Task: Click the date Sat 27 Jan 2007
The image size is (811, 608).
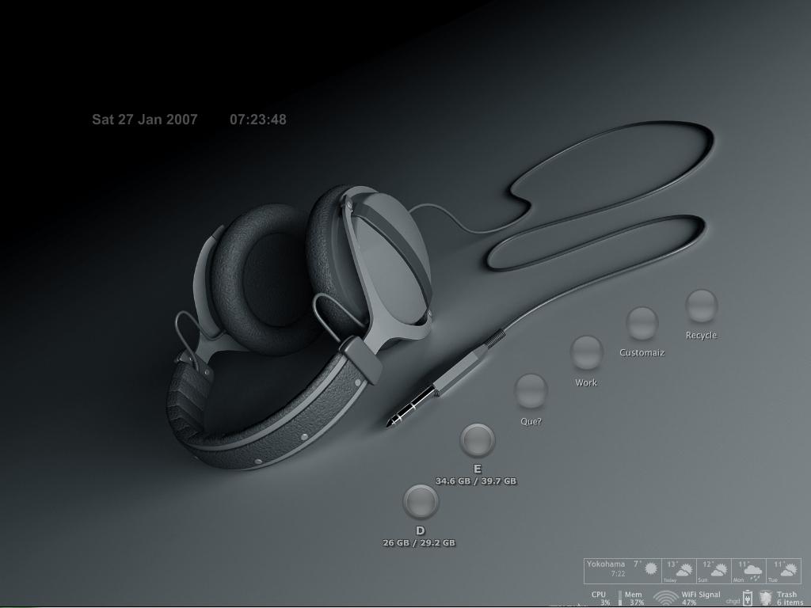Action: click(x=144, y=120)
